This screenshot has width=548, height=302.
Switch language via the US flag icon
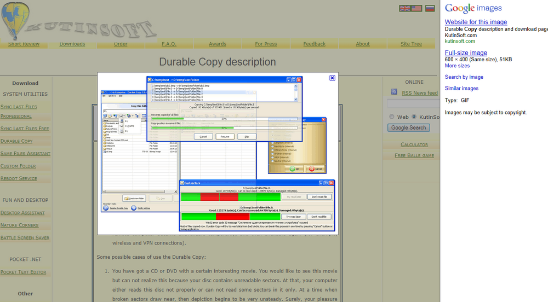(x=416, y=8)
